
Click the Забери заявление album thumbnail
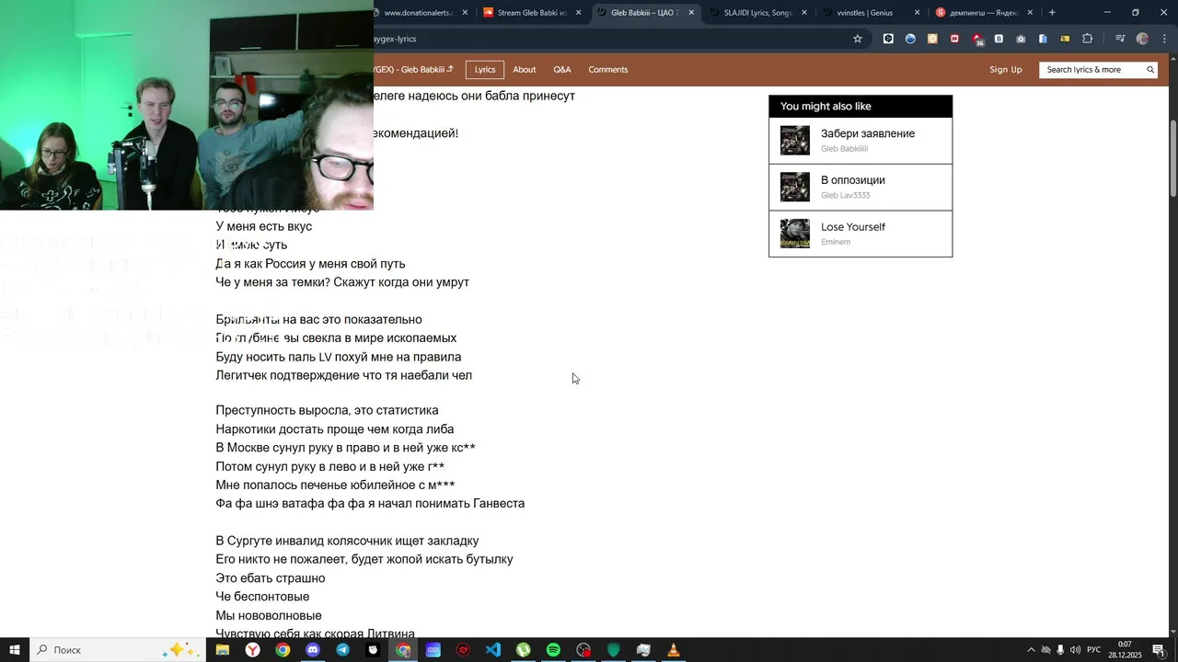[x=795, y=141]
